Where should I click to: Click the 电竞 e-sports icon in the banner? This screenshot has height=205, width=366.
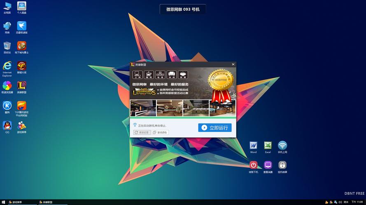pyautogui.click(x=160, y=75)
